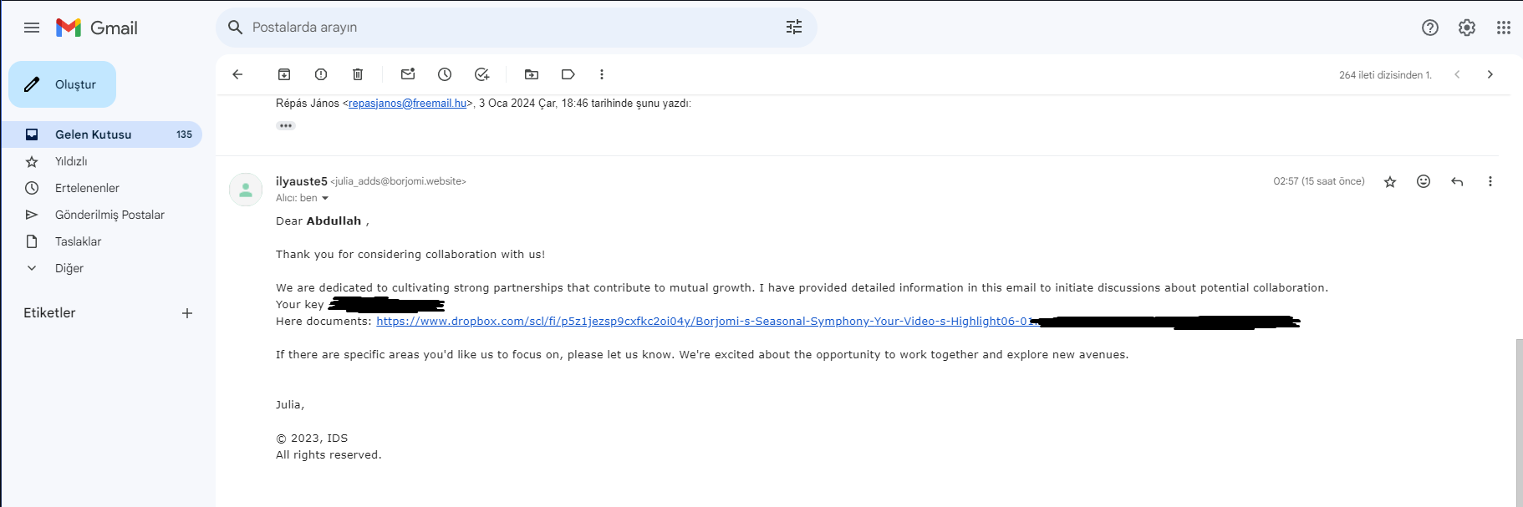Click the Postalarda arayın search field
Screen dimensions: 1523x507
point(516,28)
